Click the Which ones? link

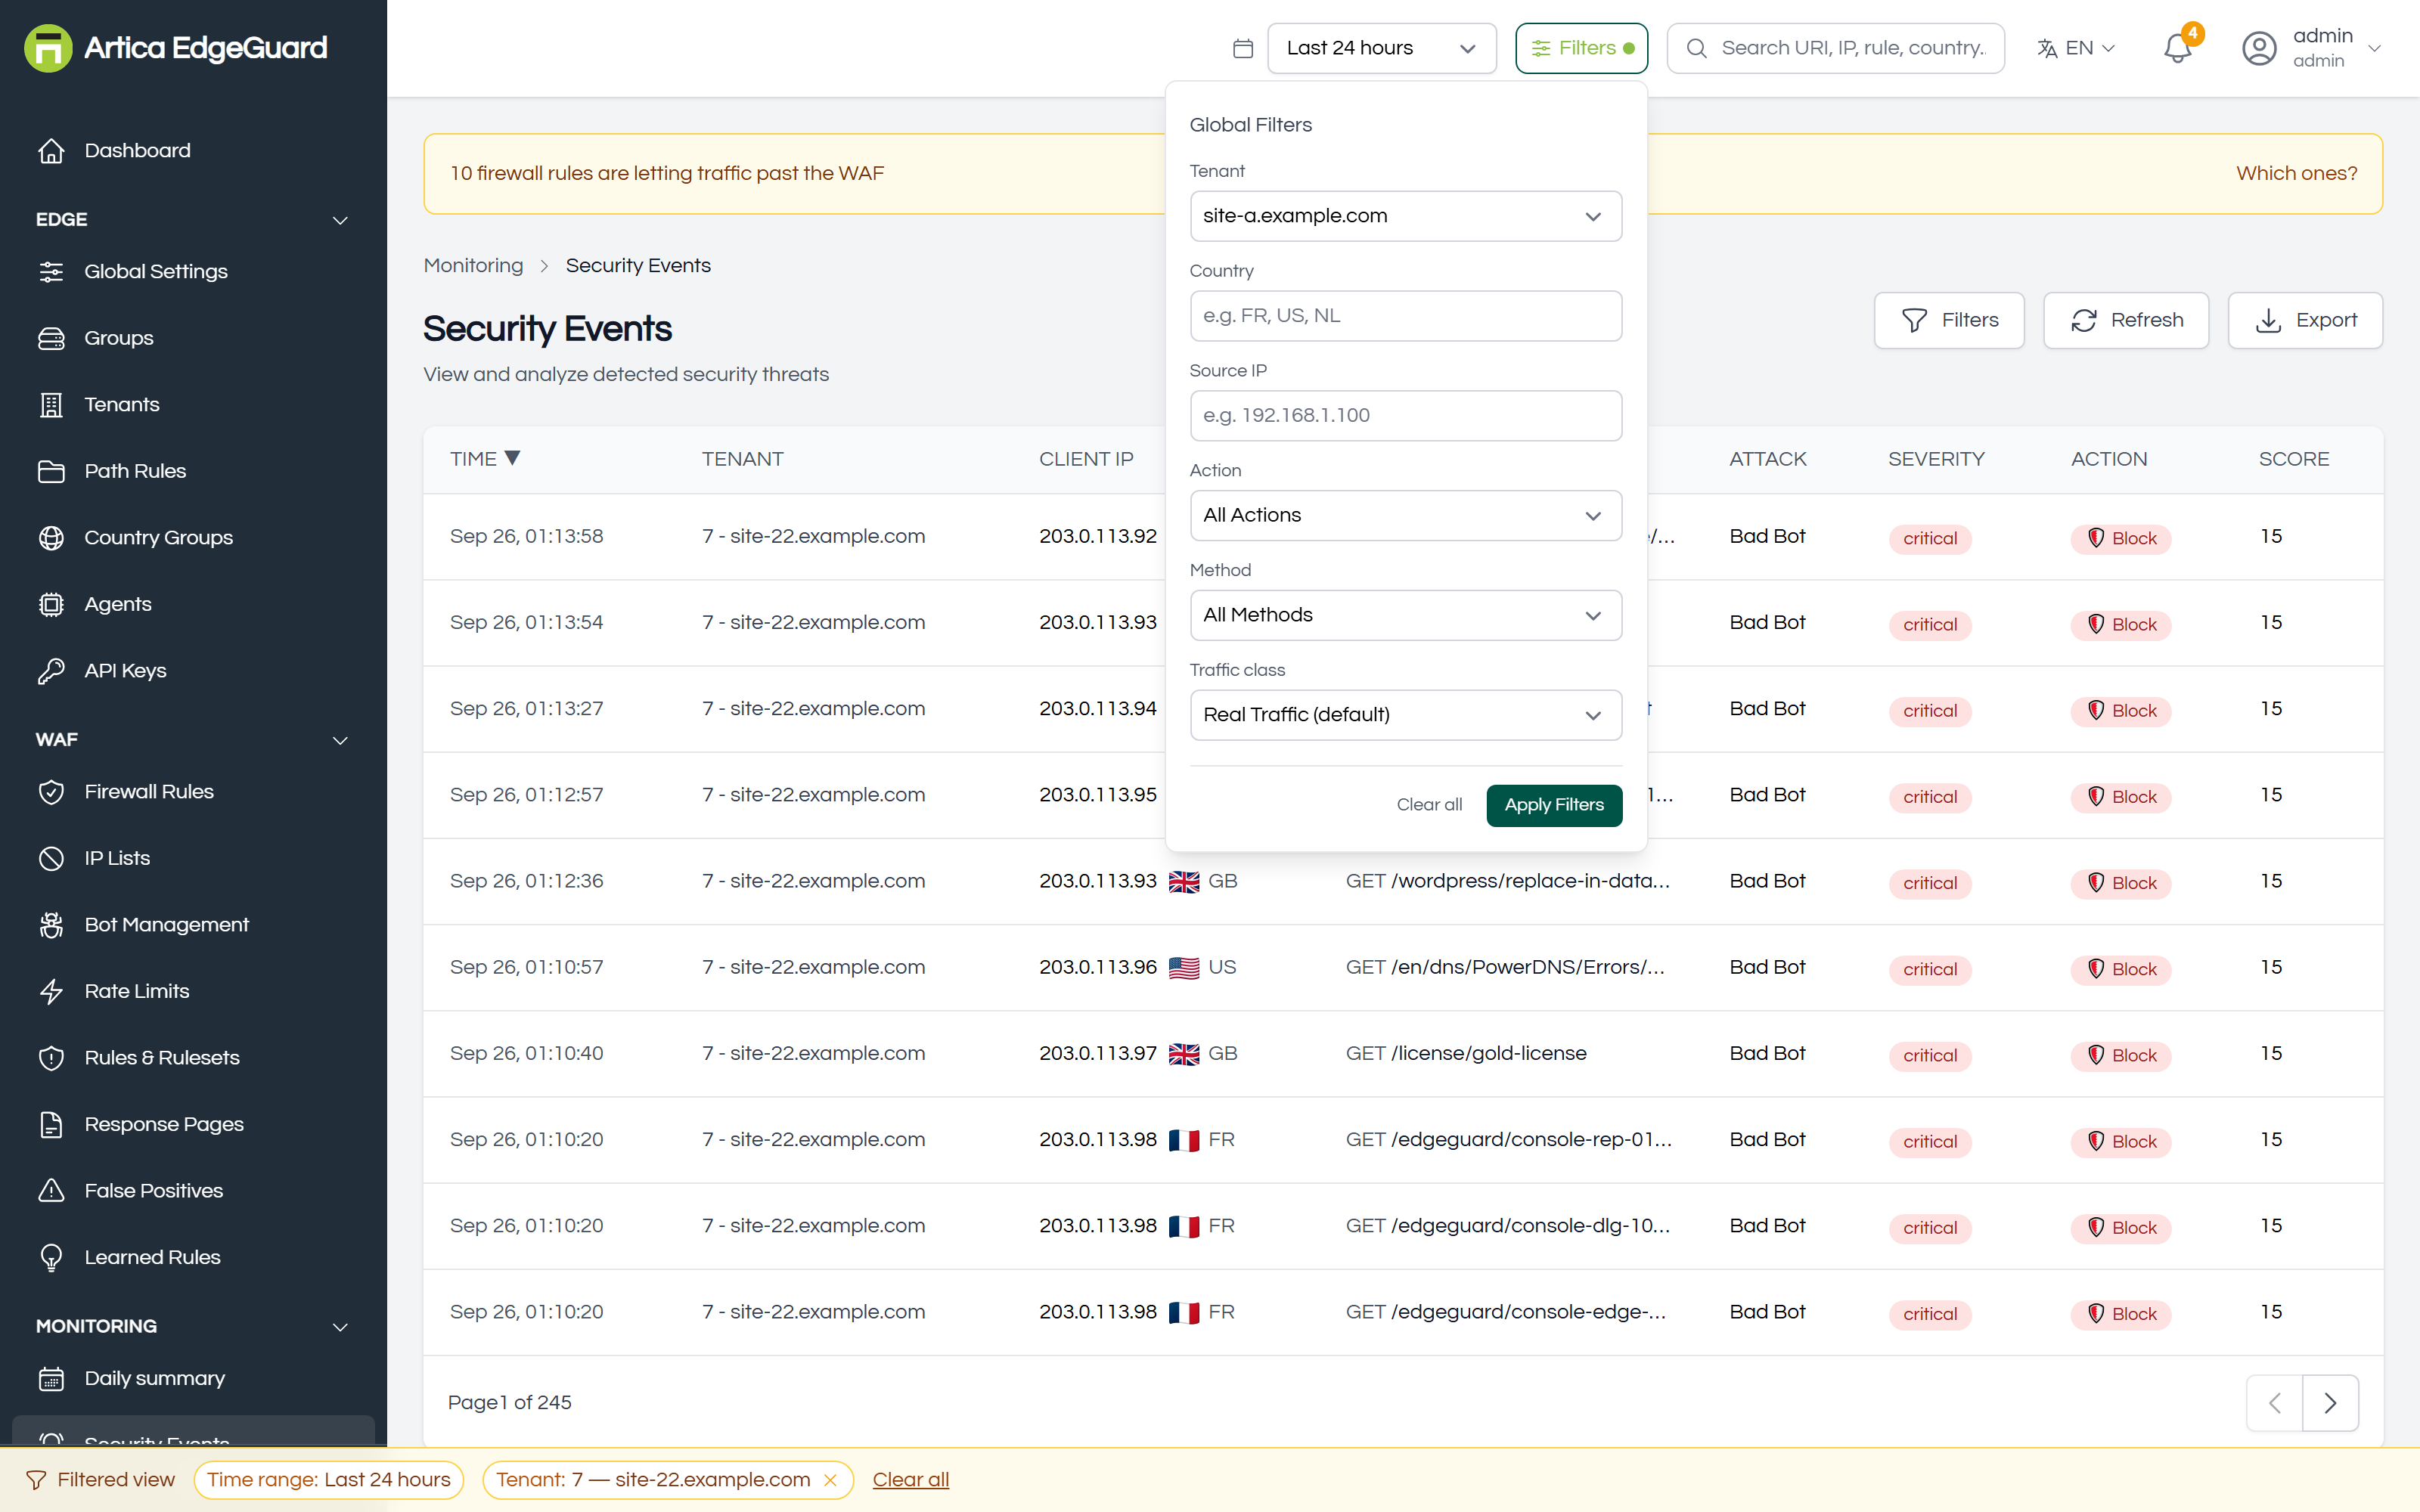tap(2296, 173)
